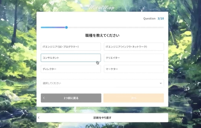This screenshot has height=128, width=201.
Task: Choose the クリエイター option
Action: (134, 58)
